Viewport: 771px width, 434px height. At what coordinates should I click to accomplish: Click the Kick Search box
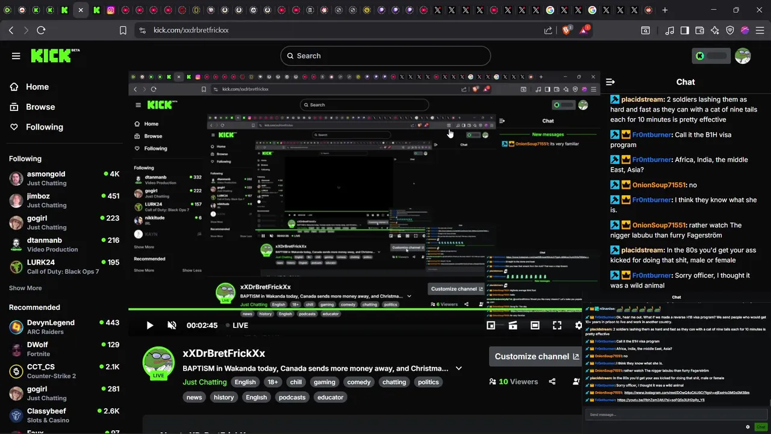point(385,56)
